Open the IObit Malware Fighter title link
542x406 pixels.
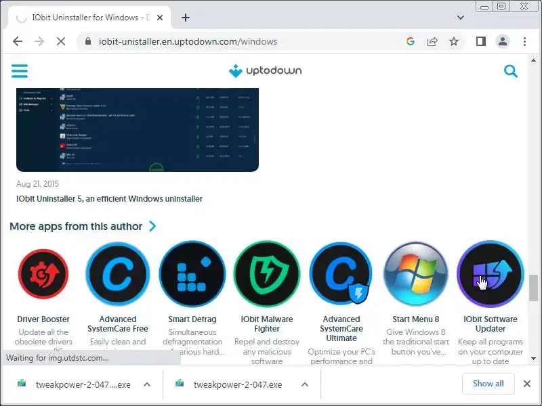(x=267, y=324)
